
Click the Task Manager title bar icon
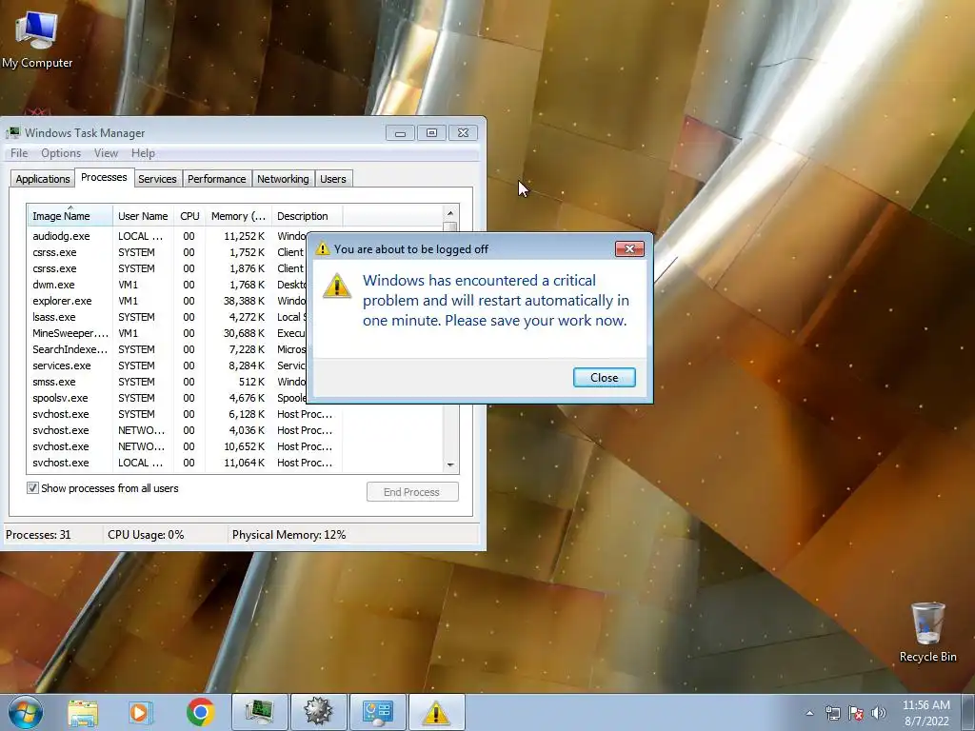tap(12, 132)
